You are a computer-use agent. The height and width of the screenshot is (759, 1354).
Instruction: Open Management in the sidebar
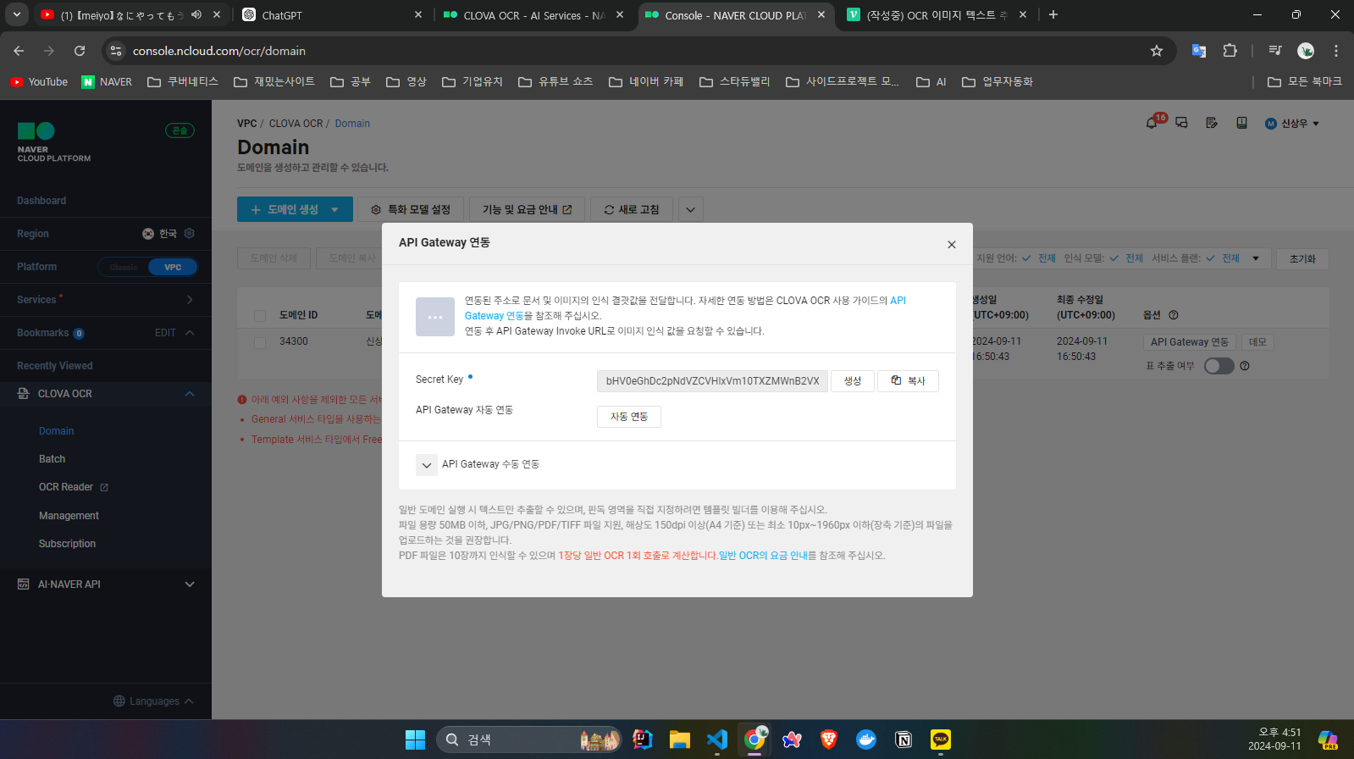[69, 516]
